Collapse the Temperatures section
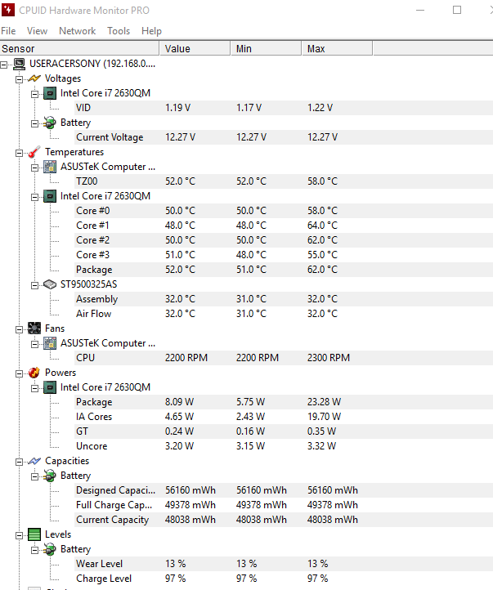Image resolution: width=493 pixels, height=590 pixels. coord(19,153)
